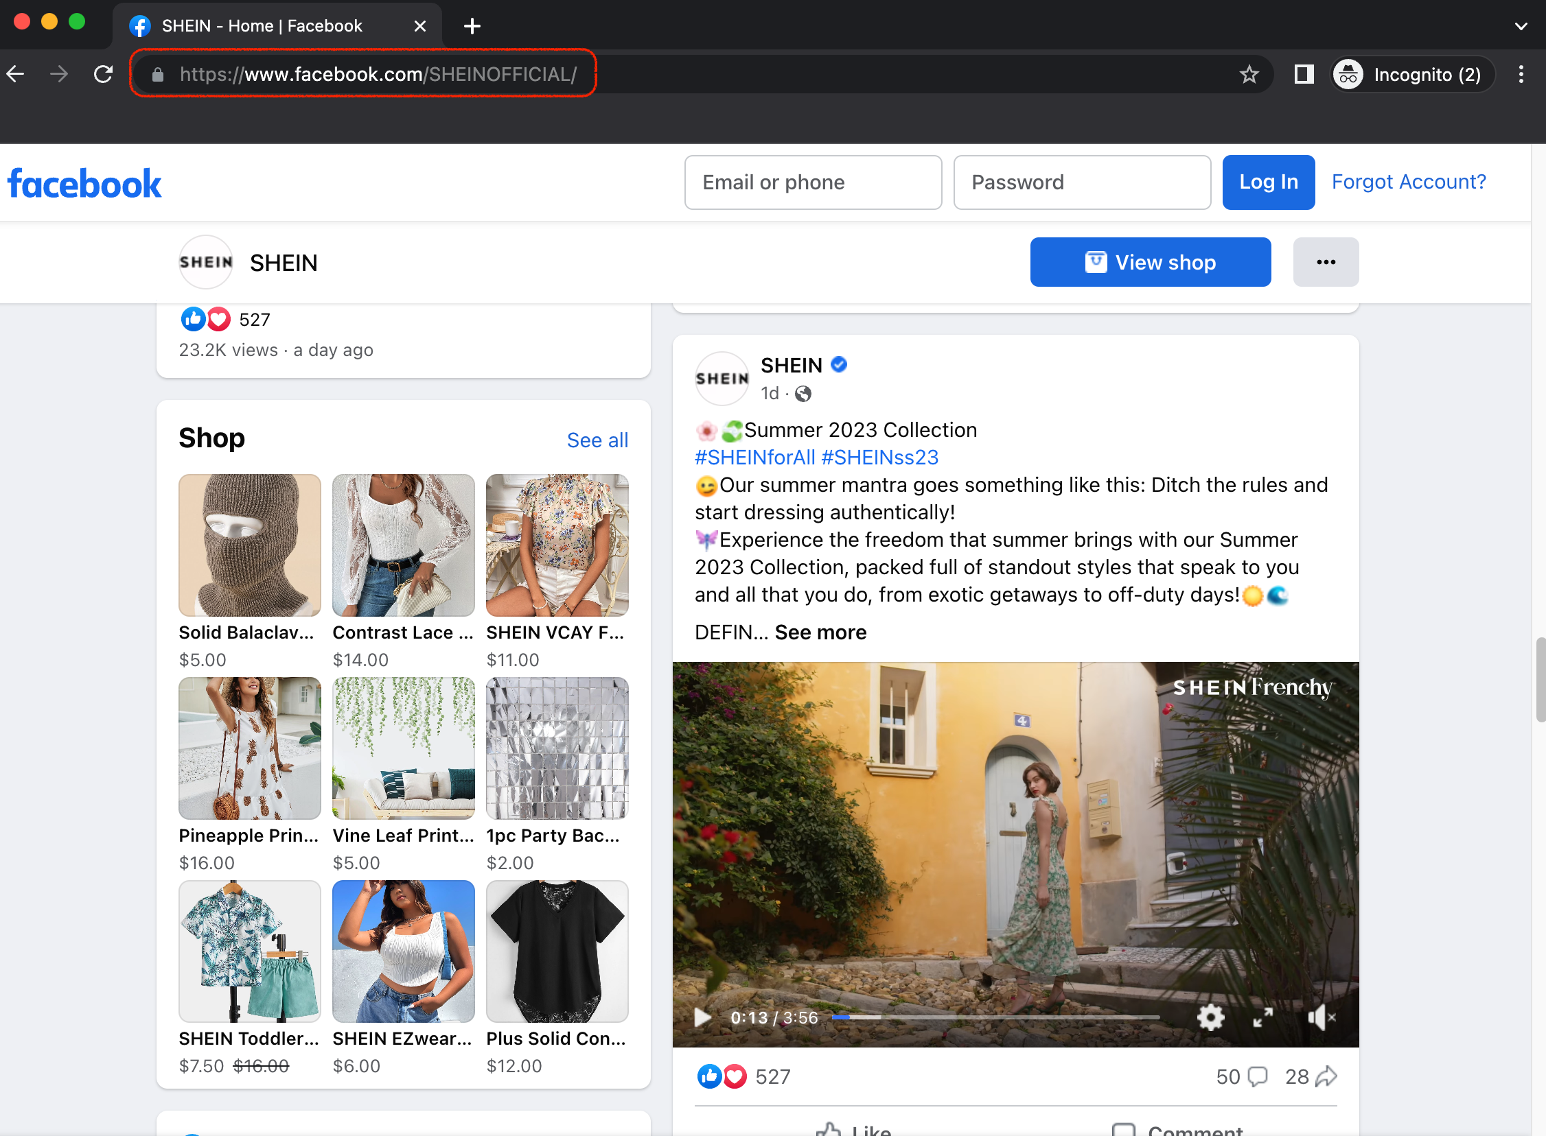Screen dimensions: 1546x1136
Task: Click the facebook logo
Action: [x=84, y=183]
